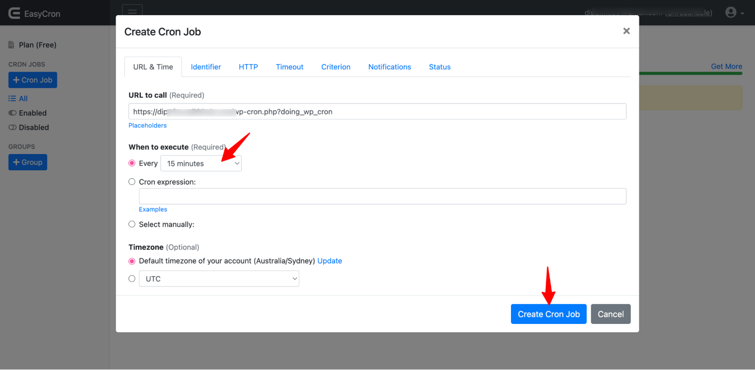Viewport: 755px width, 370px height.
Task: Close the Create Cron Job dialog
Action: [x=626, y=31]
